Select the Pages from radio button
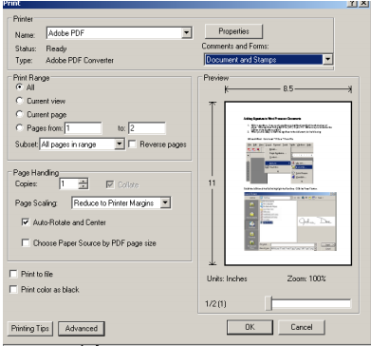This screenshot has height=346, width=371. (20, 127)
